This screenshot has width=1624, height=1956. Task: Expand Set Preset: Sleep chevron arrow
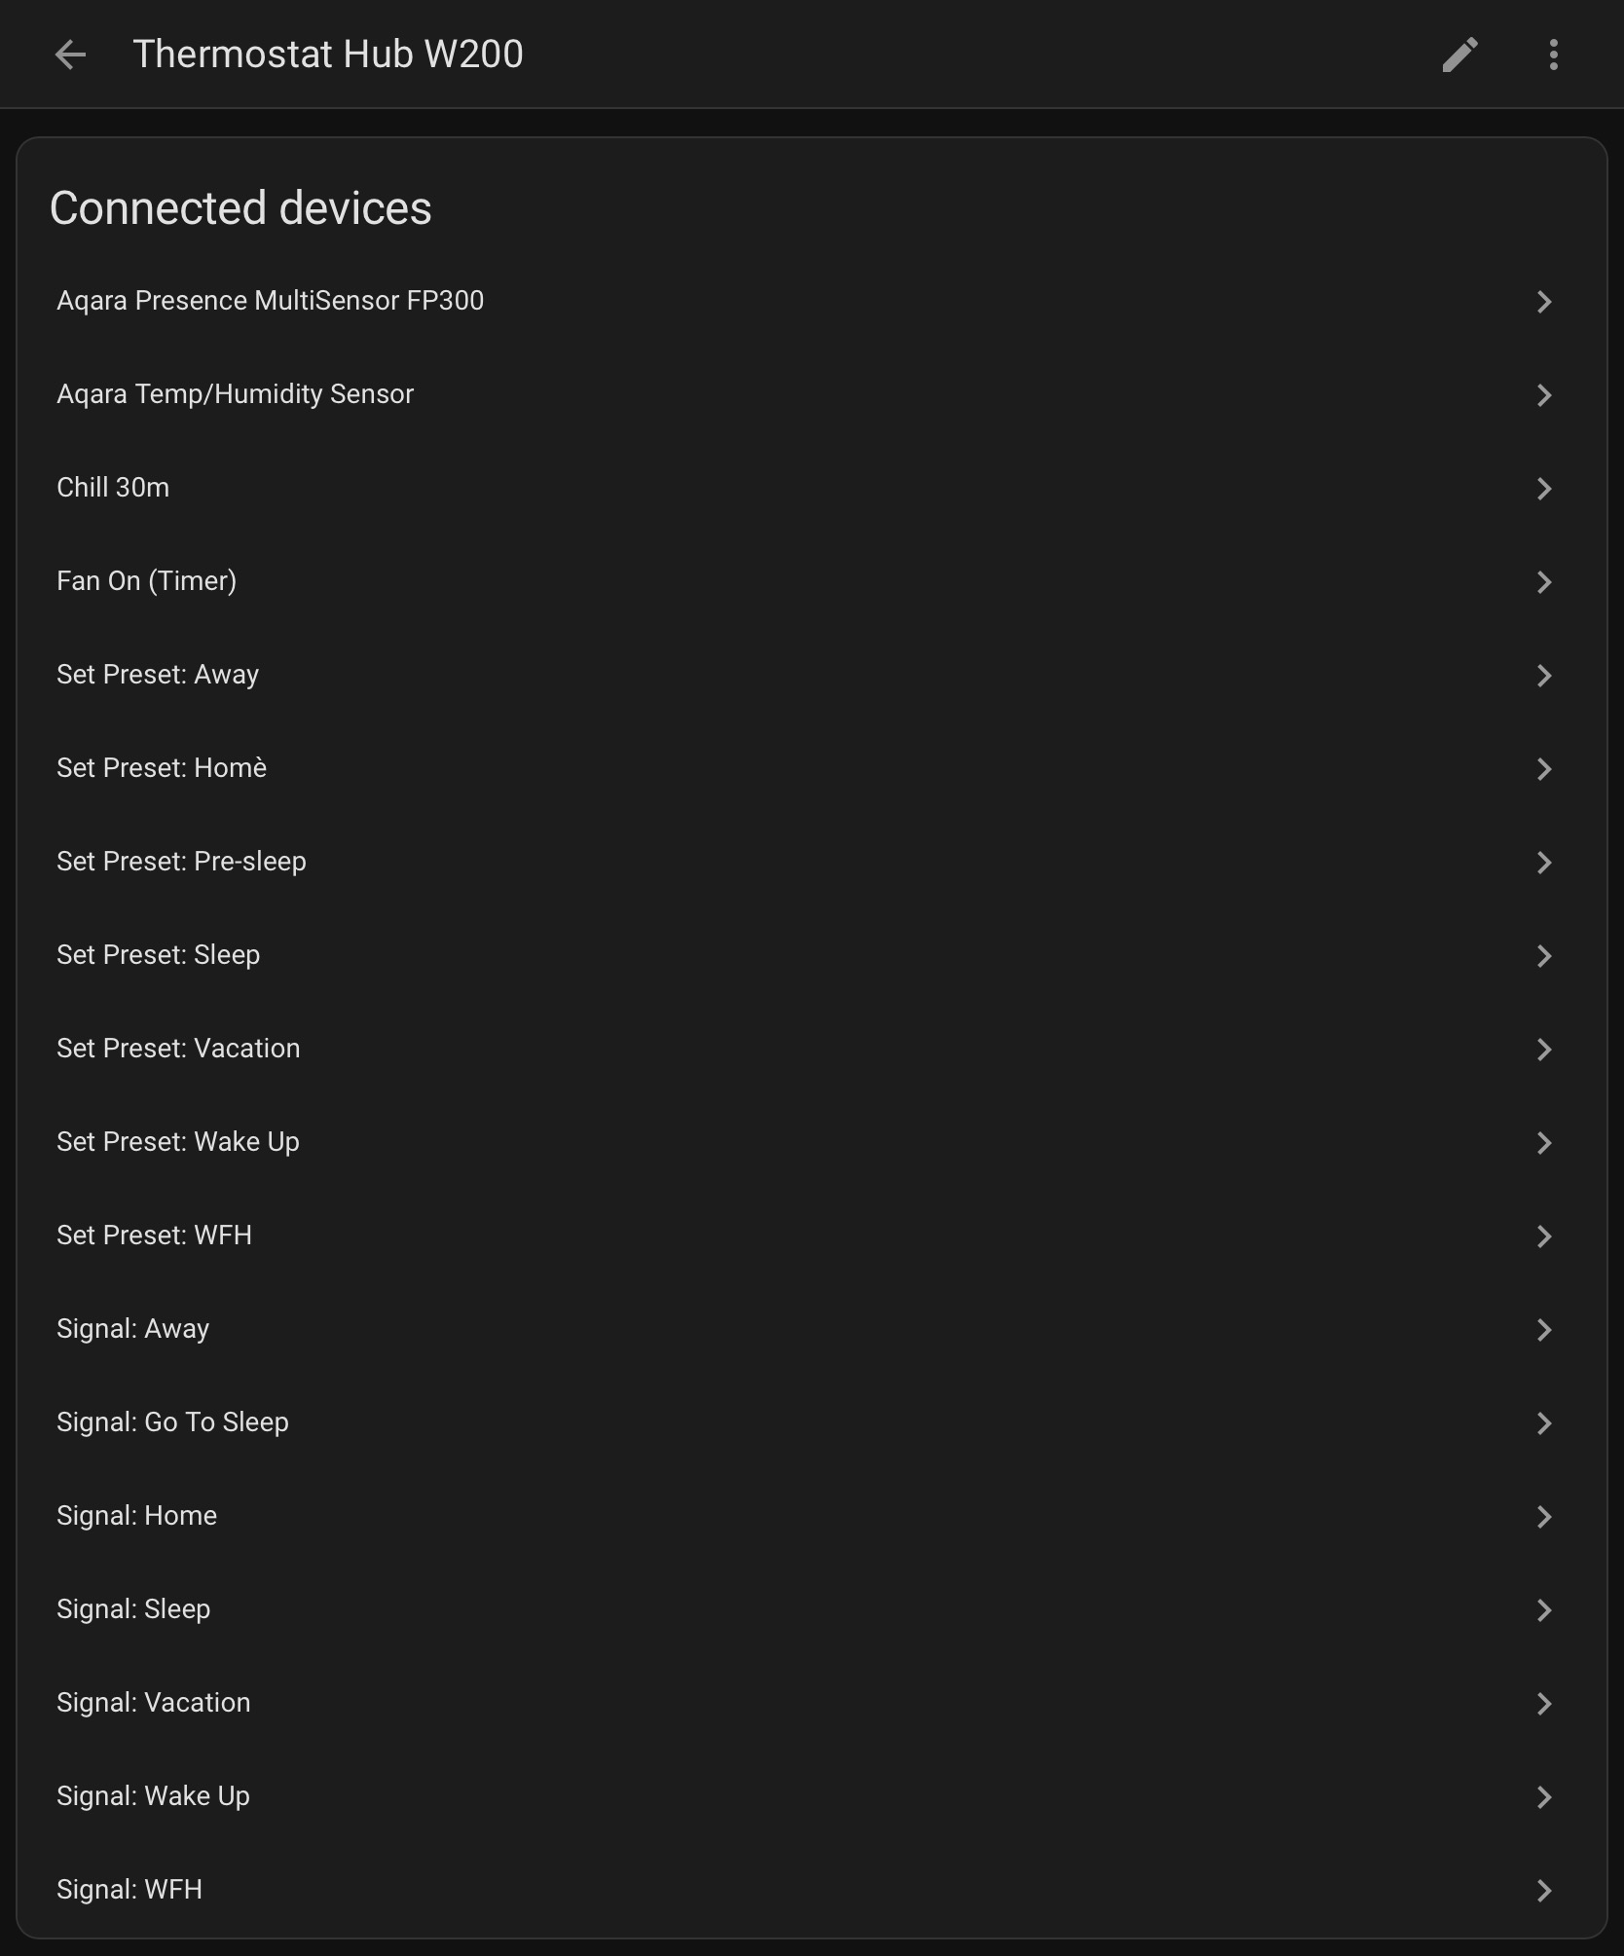pyautogui.click(x=1543, y=956)
